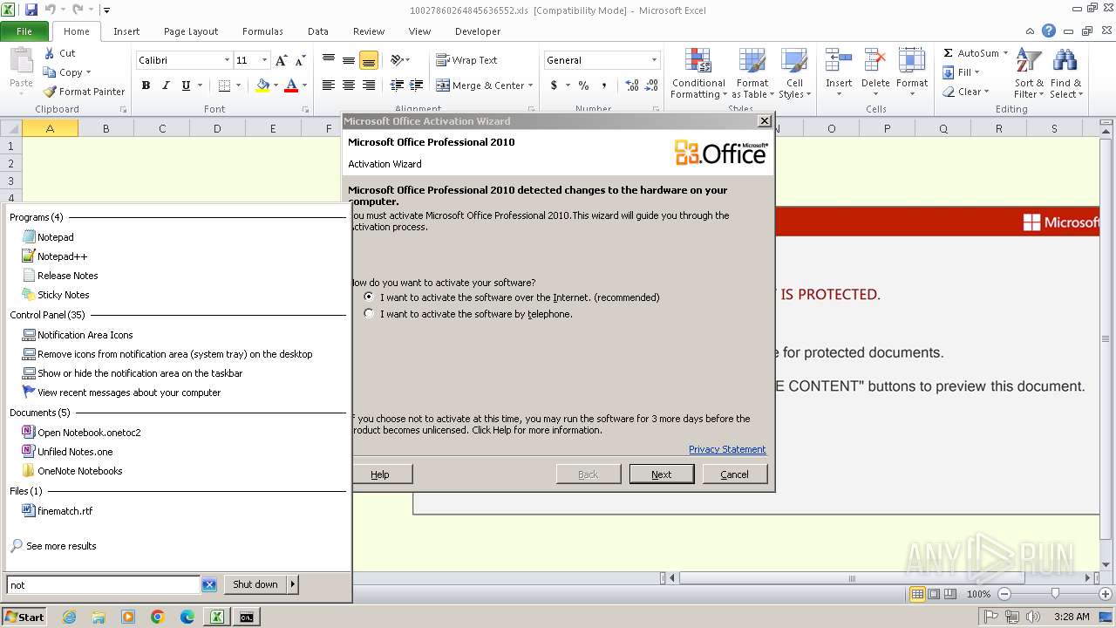Click Windows Start button

click(24, 617)
